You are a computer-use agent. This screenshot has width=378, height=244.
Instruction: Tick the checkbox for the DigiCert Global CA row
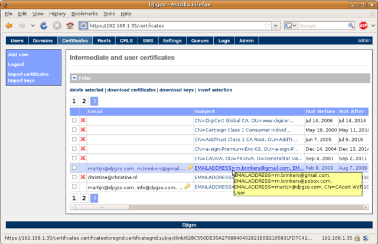pos(74,120)
